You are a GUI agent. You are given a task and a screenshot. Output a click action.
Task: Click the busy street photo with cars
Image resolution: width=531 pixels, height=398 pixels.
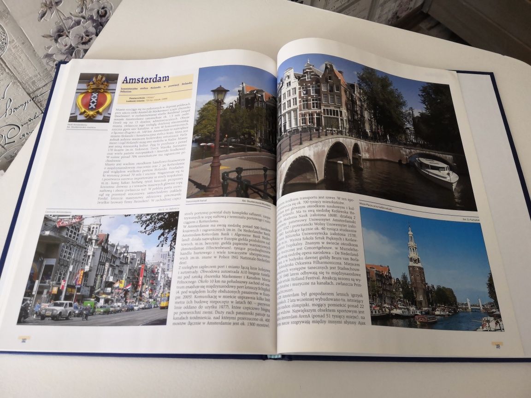(x=97, y=269)
